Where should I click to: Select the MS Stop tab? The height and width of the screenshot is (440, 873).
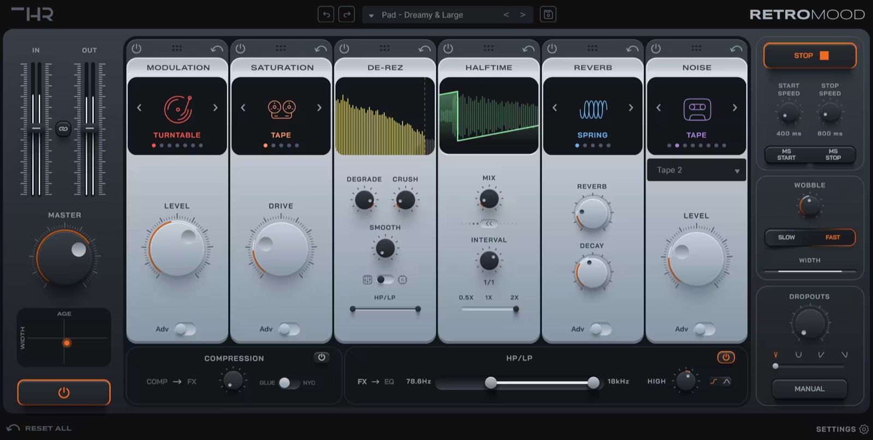833,155
